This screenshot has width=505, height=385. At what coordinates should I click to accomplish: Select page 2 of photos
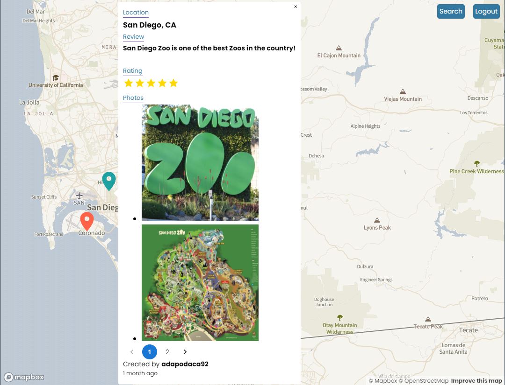click(x=167, y=352)
